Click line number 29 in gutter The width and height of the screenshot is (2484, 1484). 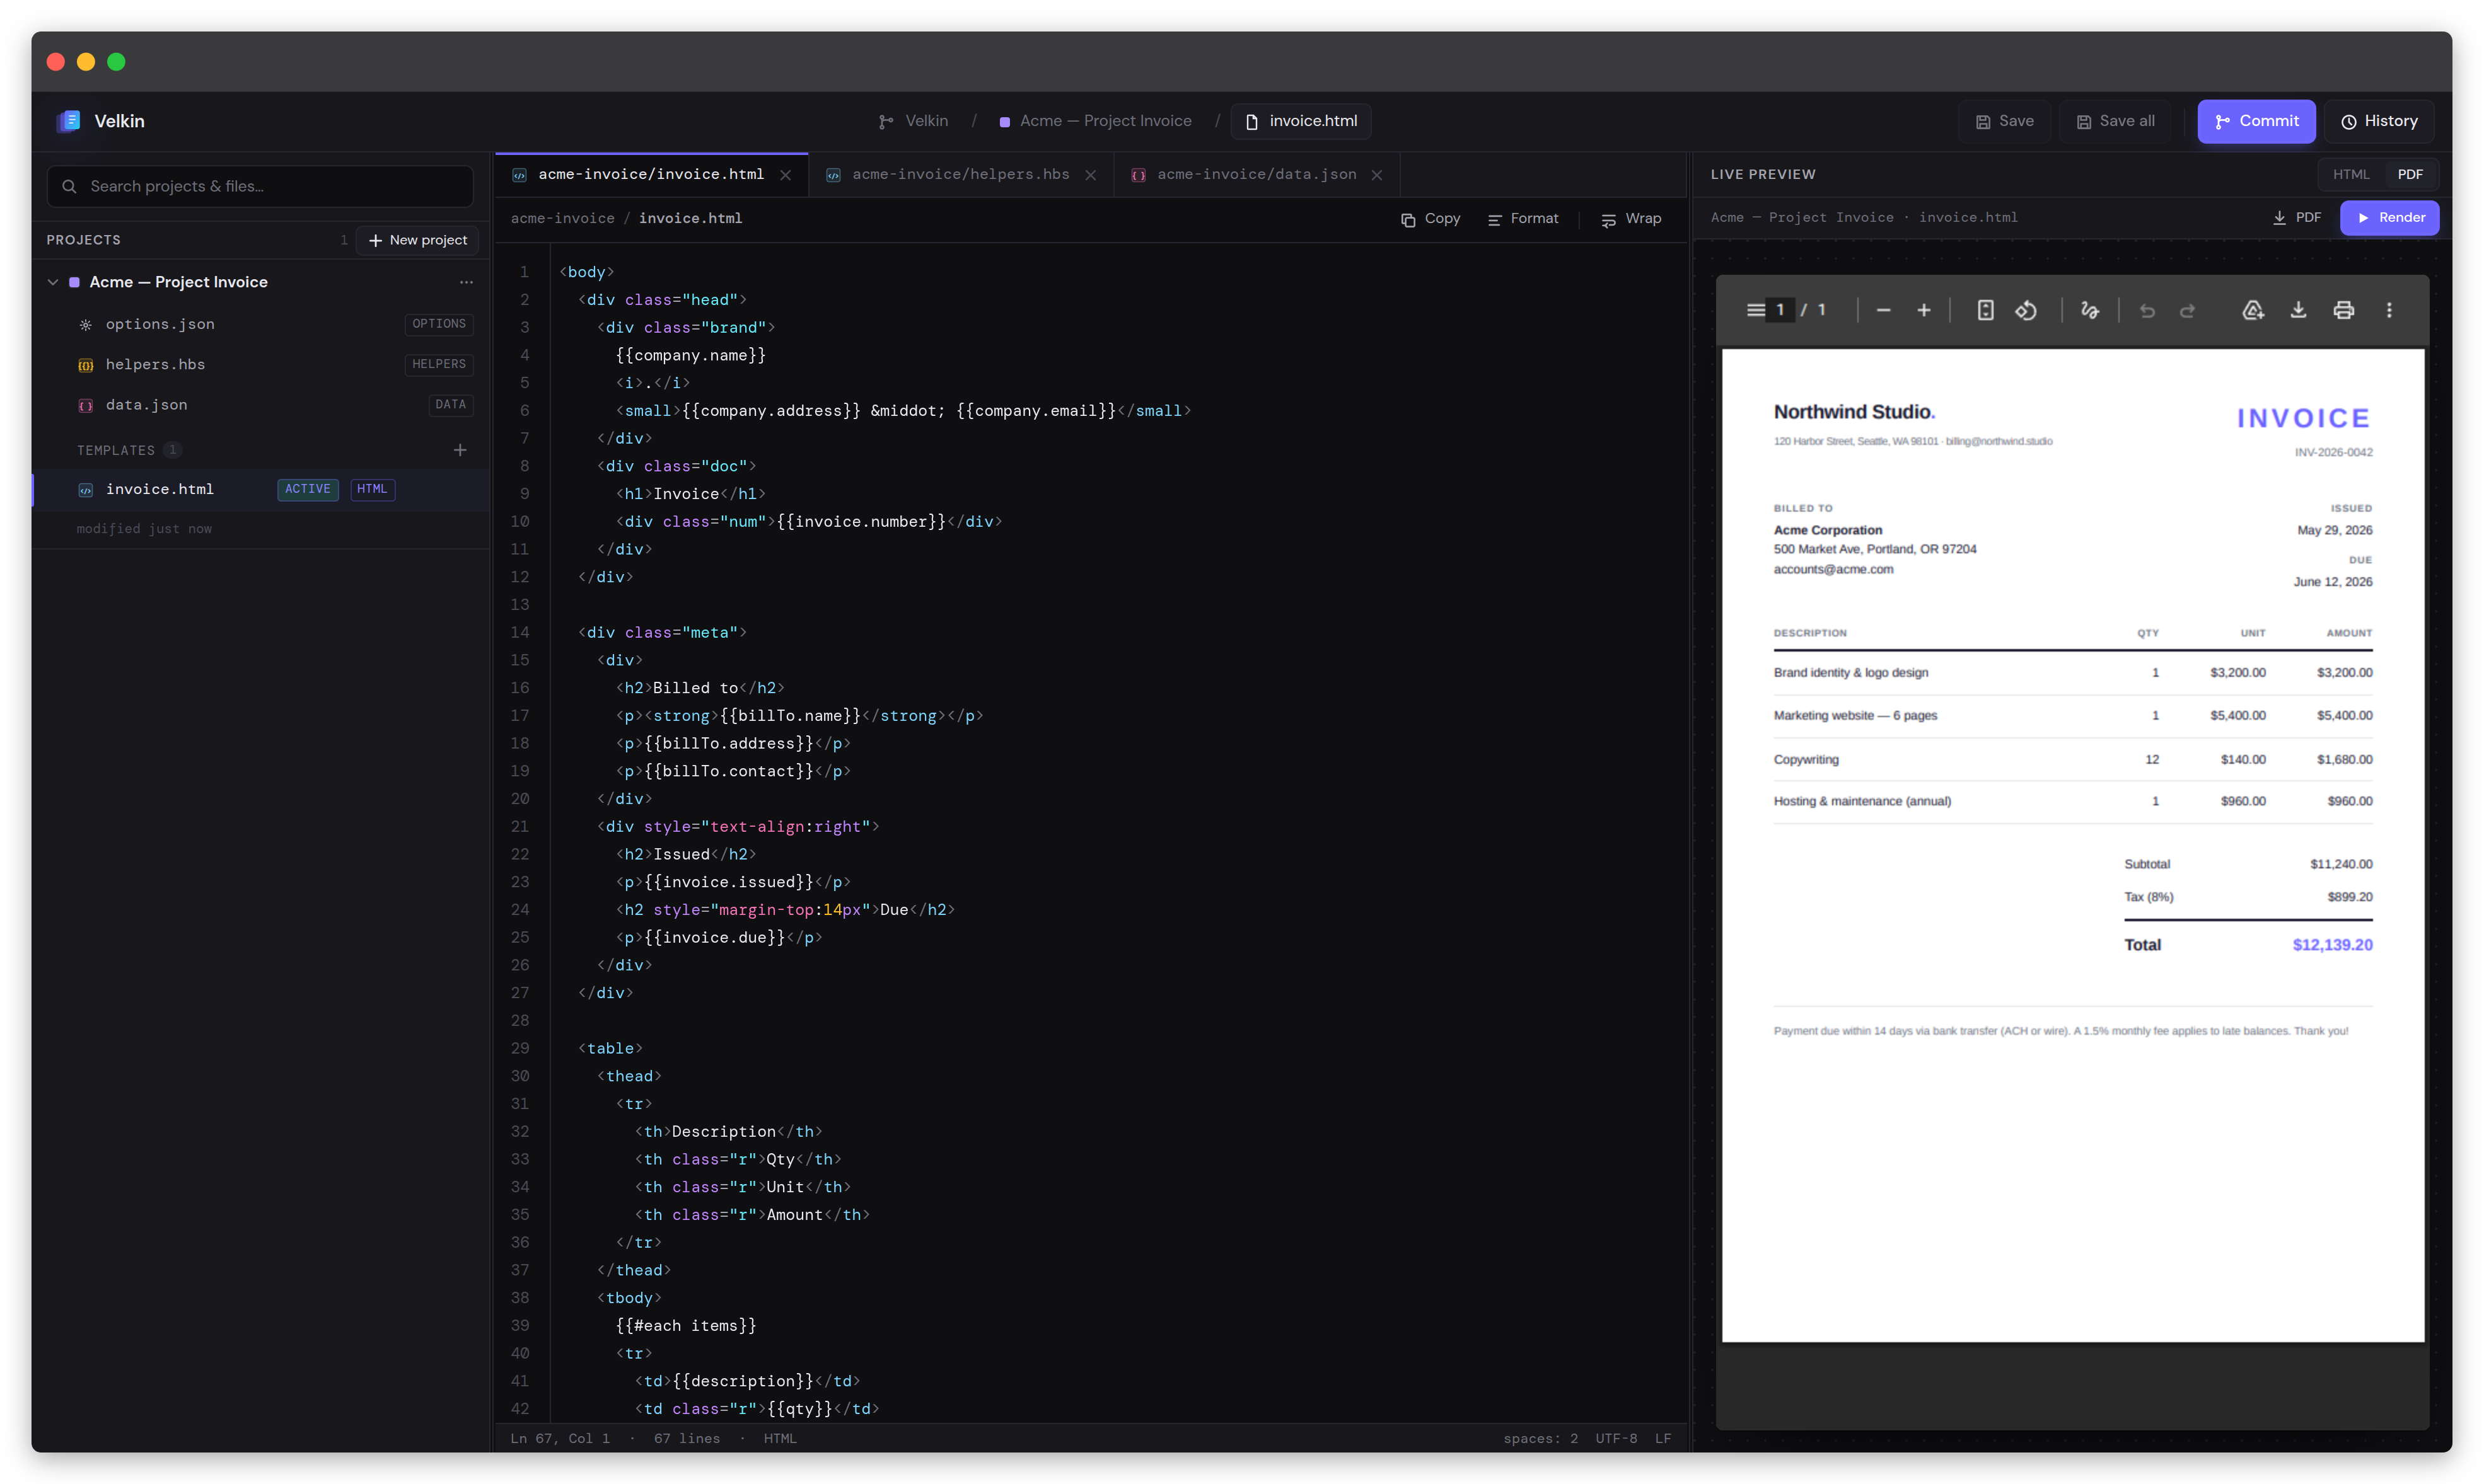click(520, 1048)
